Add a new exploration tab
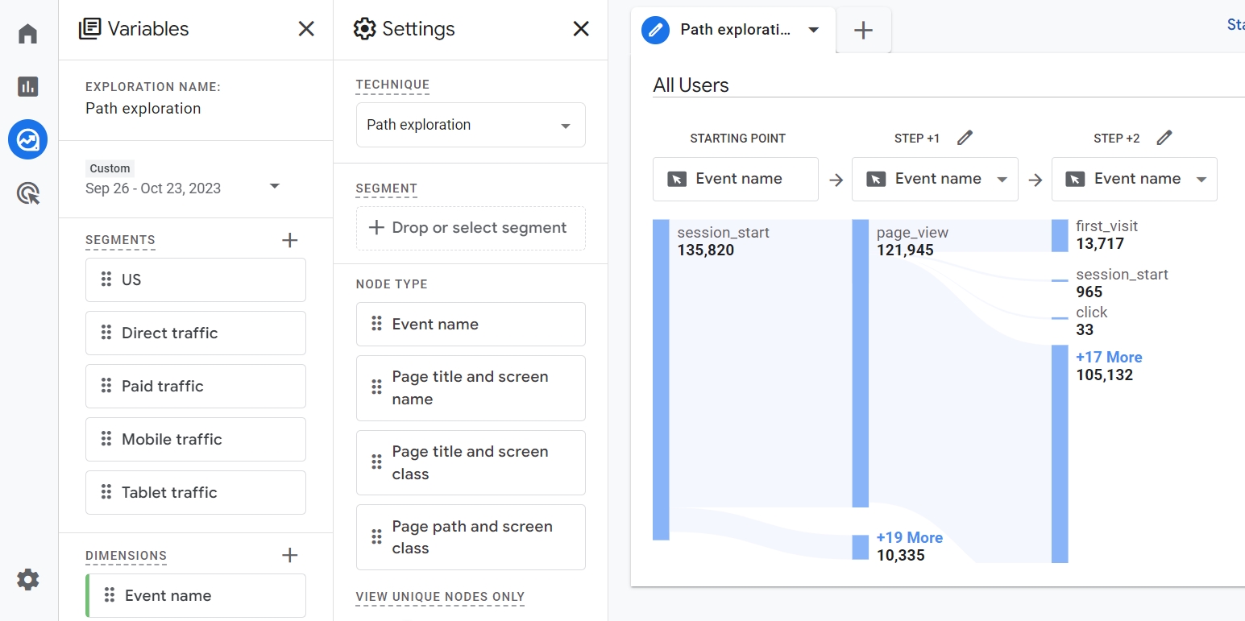1245x621 pixels. (x=863, y=30)
